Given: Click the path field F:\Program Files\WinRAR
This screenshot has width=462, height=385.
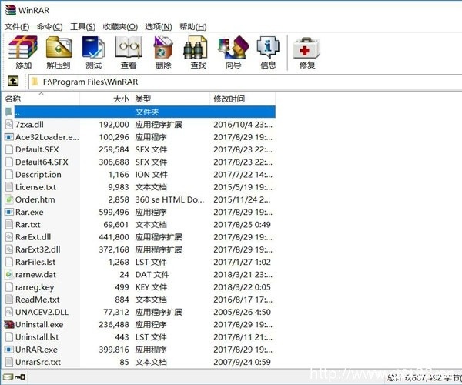Looking at the screenshot, I should tap(245, 82).
